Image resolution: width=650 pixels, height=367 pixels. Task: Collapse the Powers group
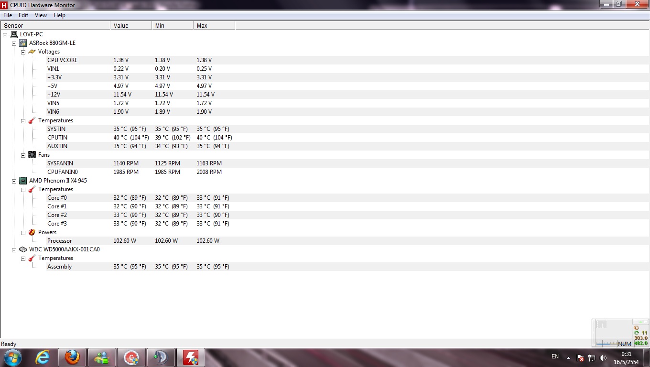point(23,232)
